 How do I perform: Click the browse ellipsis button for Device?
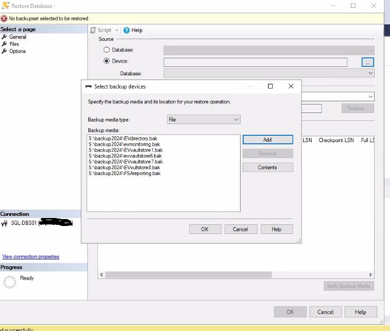tap(368, 62)
